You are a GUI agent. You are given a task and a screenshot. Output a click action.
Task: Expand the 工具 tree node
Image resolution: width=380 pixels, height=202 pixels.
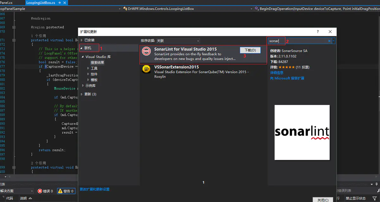[x=88, y=68]
